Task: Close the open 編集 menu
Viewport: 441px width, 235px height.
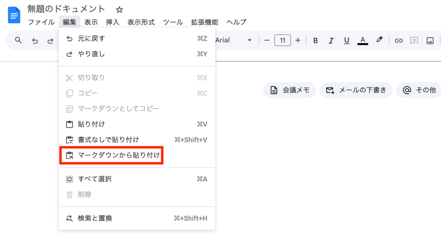Action: (x=69, y=22)
